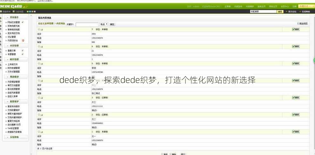Screen dimensions: 315x155
Task: Edit record 7 via its 编辑 button
Action: [x=296, y=29]
